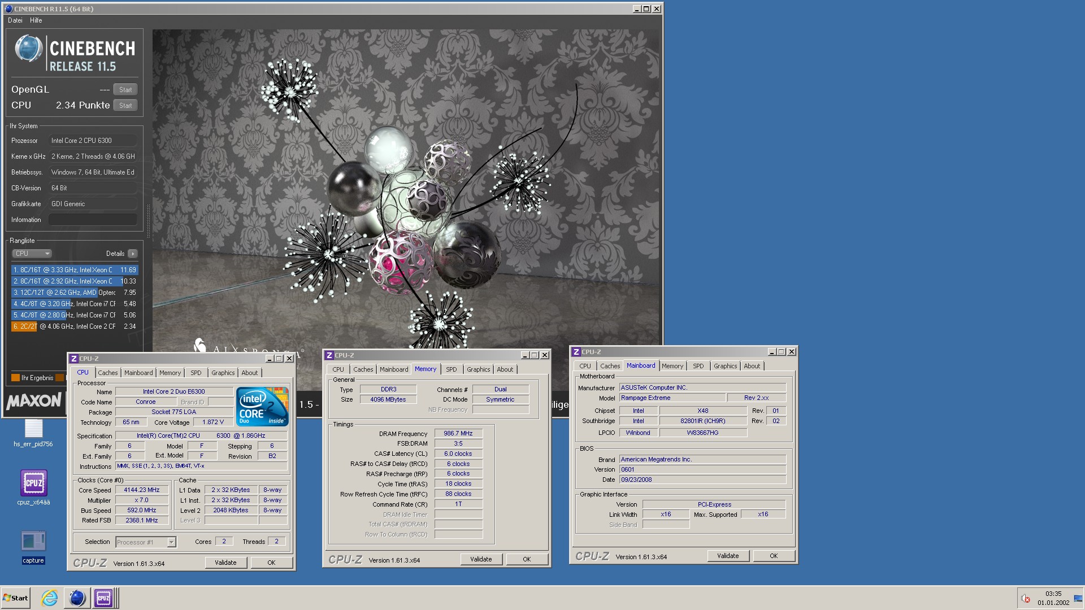The image size is (1085, 610).
Task: Open the Datei menu
Action: [x=15, y=20]
